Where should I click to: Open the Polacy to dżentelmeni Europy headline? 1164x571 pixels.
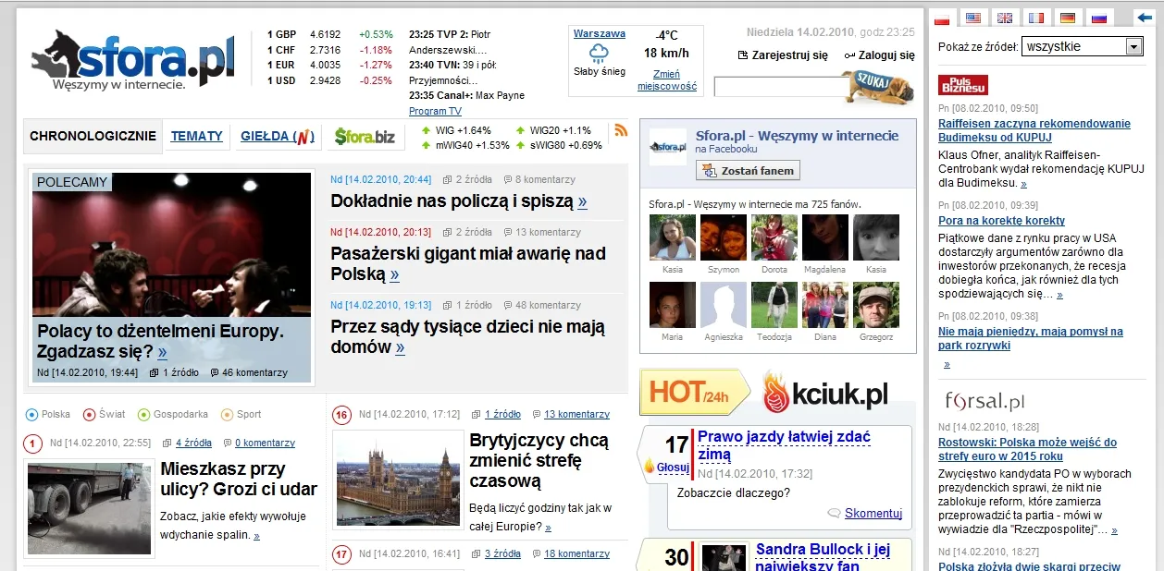pyautogui.click(x=160, y=341)
